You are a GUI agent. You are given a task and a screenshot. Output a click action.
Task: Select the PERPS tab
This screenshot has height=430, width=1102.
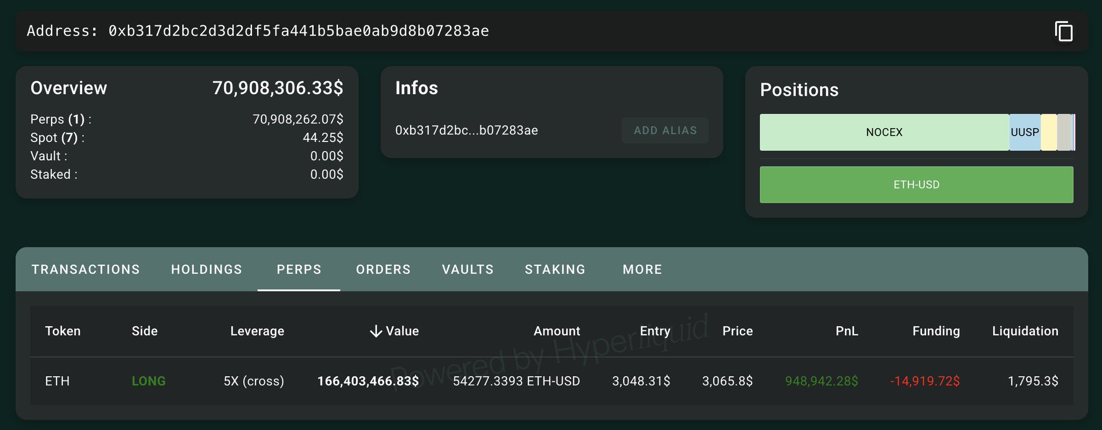(x=299, y=270)
